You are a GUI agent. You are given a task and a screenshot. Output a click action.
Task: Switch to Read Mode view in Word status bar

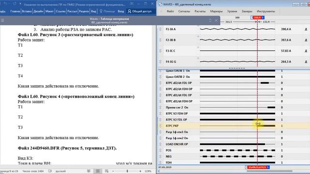tap(89, 171)
